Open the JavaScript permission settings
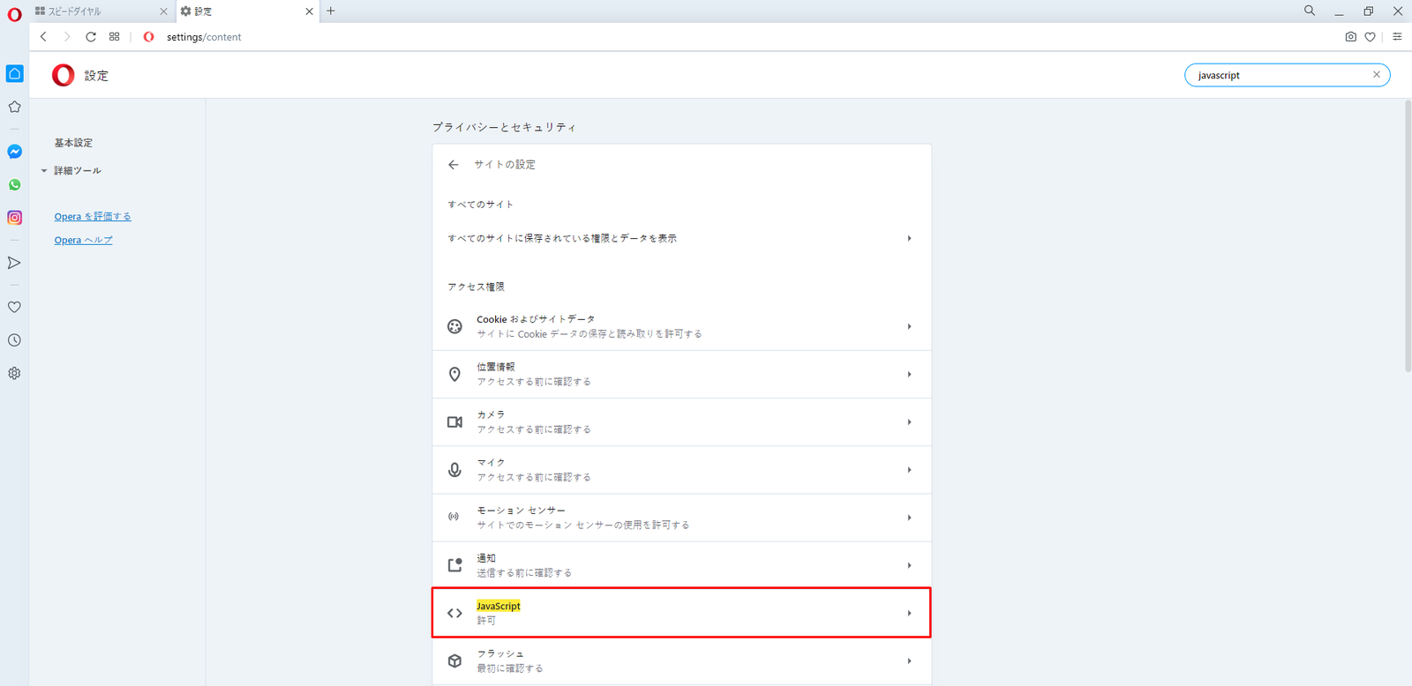 coord(680,613)
